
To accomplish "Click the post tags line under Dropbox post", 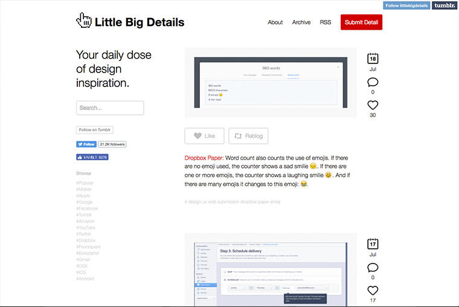I will tap(233, 202).
